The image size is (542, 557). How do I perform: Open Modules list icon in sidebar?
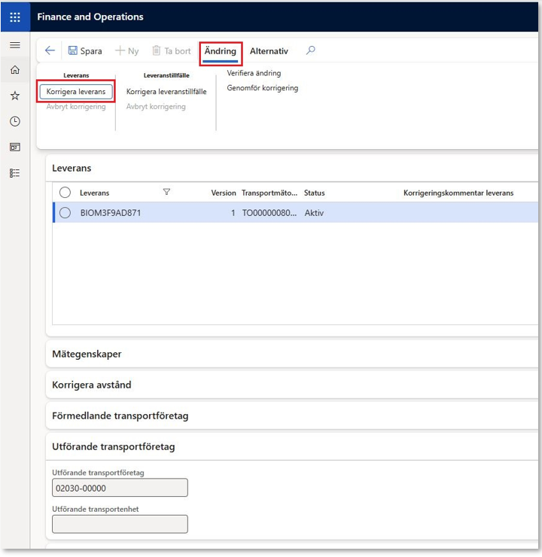click(14, 172)
